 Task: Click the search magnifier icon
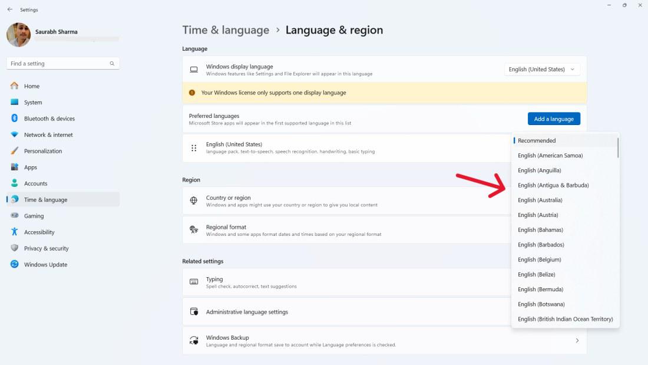click(x=112, y=64)
